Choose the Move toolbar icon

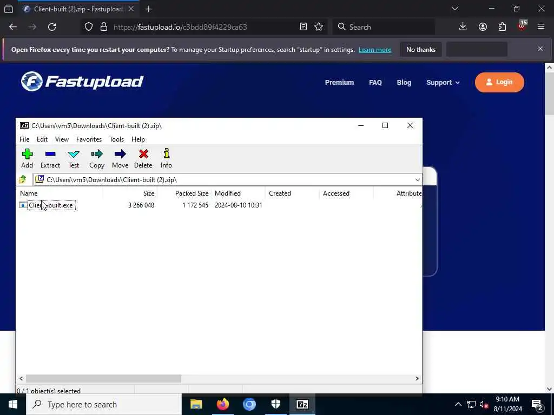click(120, 158)
